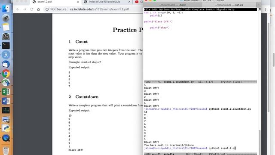The height and width of the screenshot is (155, 275).
Task: Click the "2 Countdown" heading in PDF
Action: [83, 97]
